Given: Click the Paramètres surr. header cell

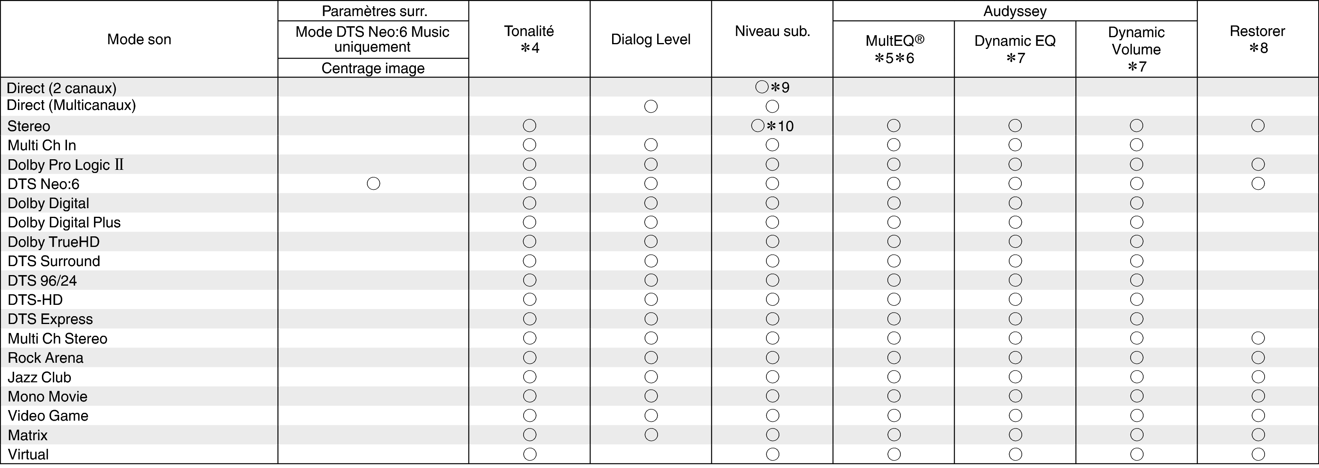Looking at the screenshot, I should coord(373,11).
